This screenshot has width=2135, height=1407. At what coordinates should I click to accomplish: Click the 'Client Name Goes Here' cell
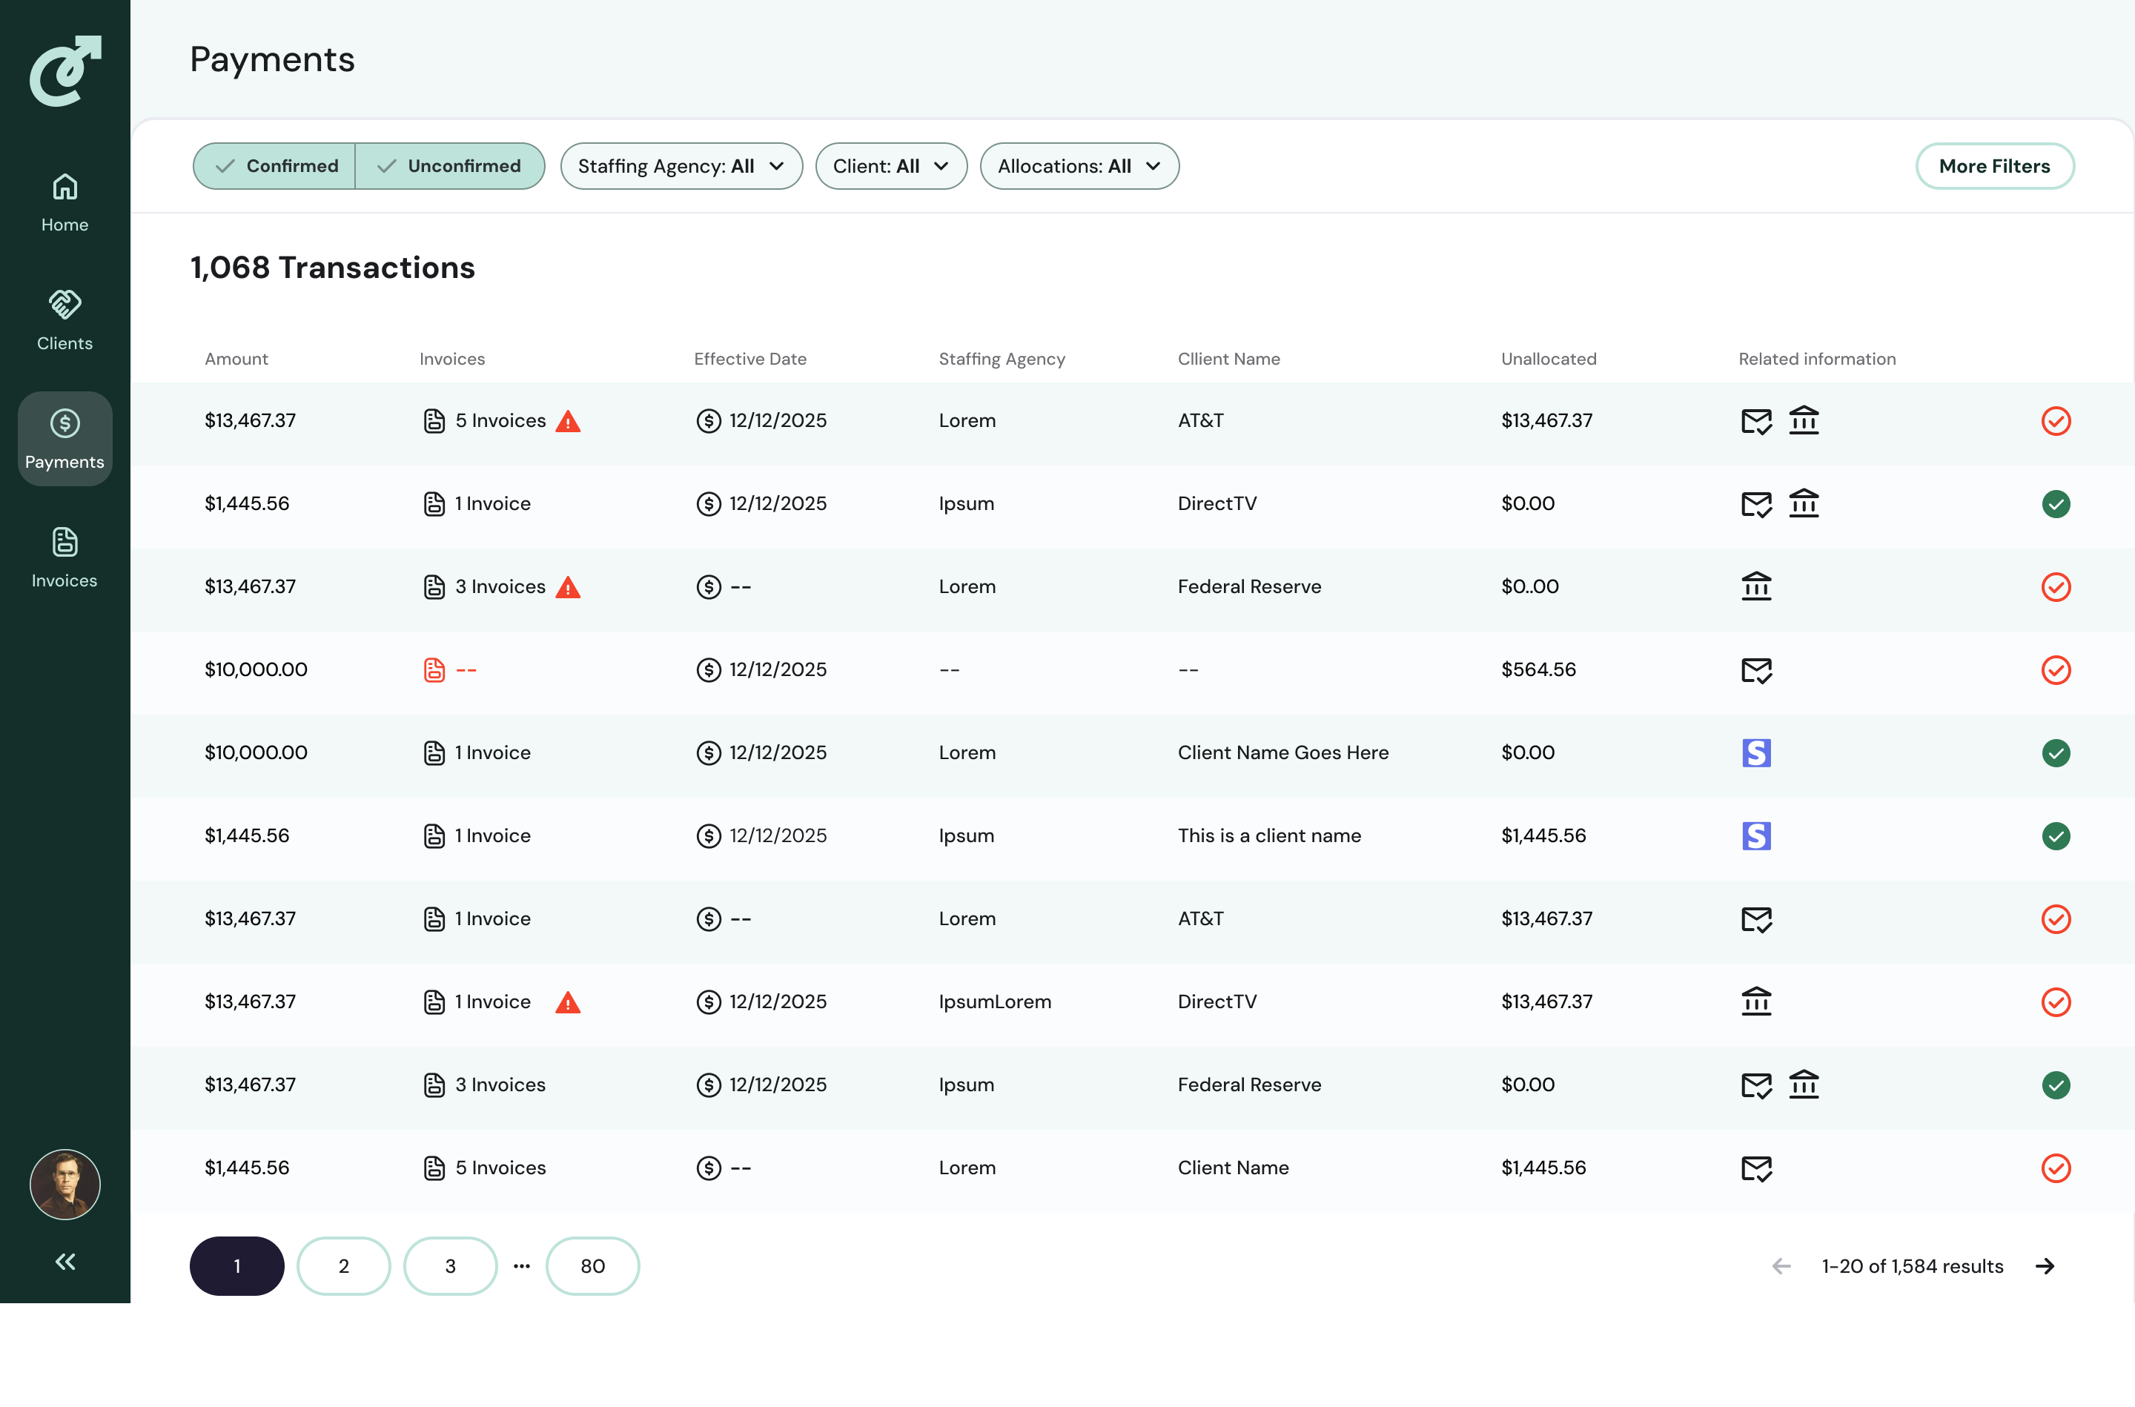click(x=1282, y=753)
